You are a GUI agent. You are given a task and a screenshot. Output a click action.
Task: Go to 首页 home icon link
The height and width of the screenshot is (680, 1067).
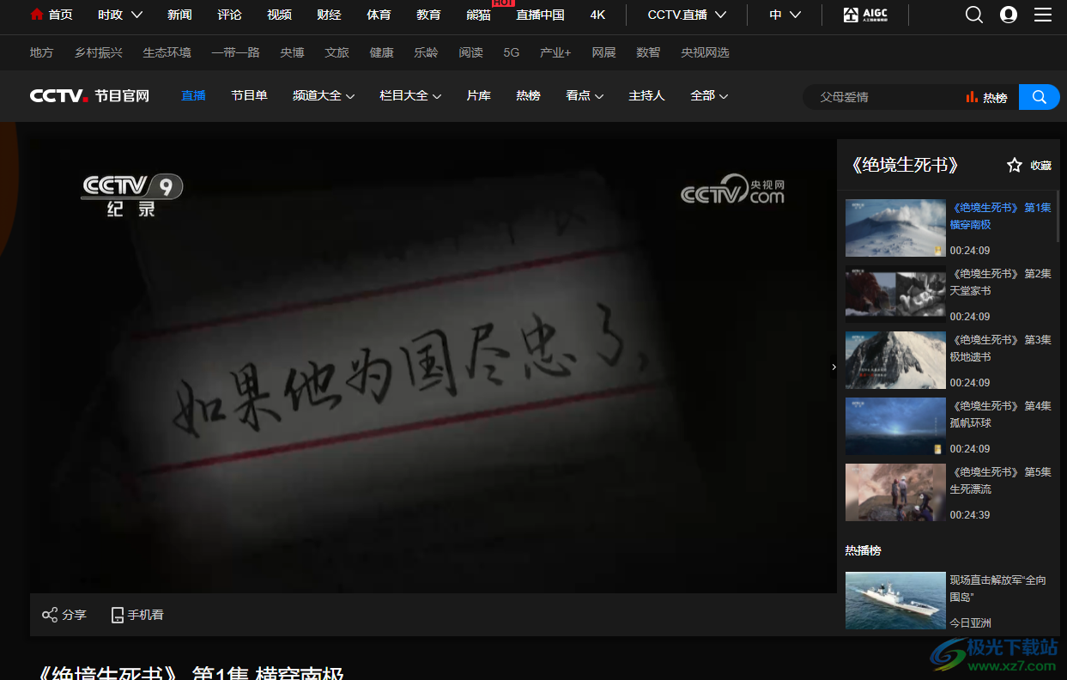51,15
